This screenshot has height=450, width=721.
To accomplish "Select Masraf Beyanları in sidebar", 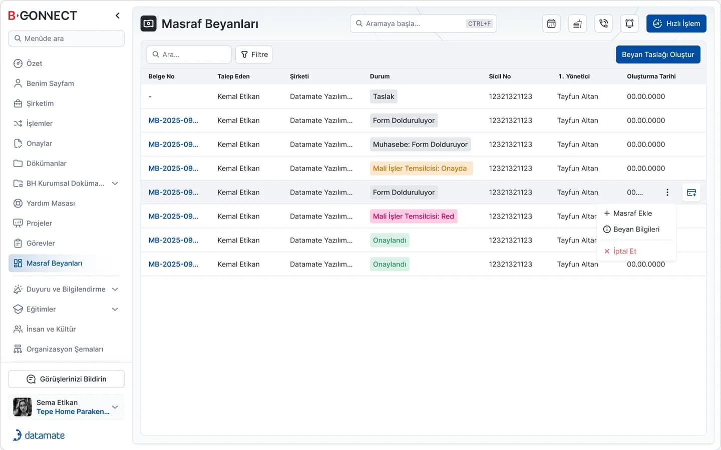I will click(66, 263).
